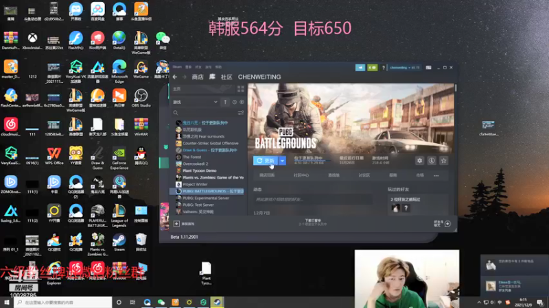This screenshot has width=549, height=308.
Task: Open the 社区中心 community hub tab
Action: tap(301, 175)
